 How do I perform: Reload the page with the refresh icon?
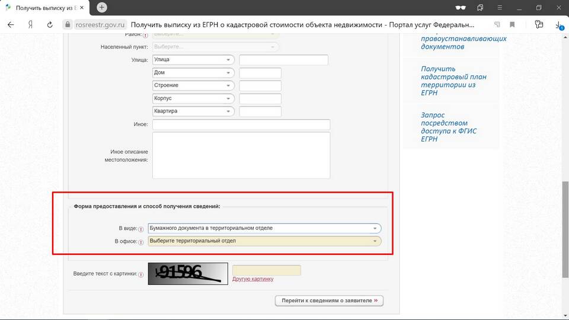(50, 25)
